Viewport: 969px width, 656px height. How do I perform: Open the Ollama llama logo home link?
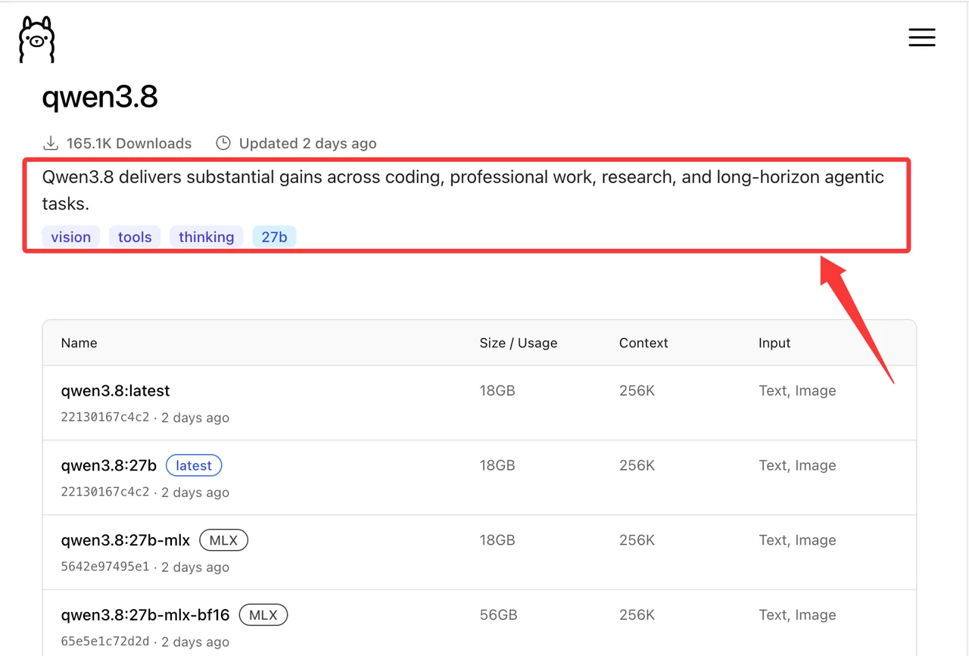coord(36,39)
